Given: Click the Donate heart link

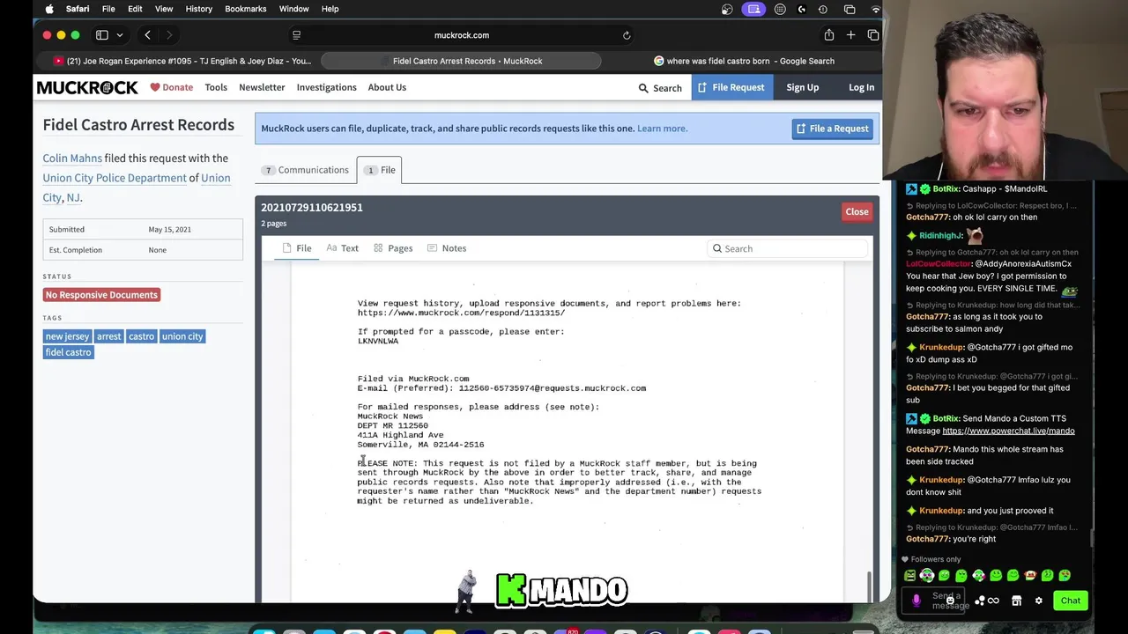Looking at the screenshot, I should click(171, 87).
